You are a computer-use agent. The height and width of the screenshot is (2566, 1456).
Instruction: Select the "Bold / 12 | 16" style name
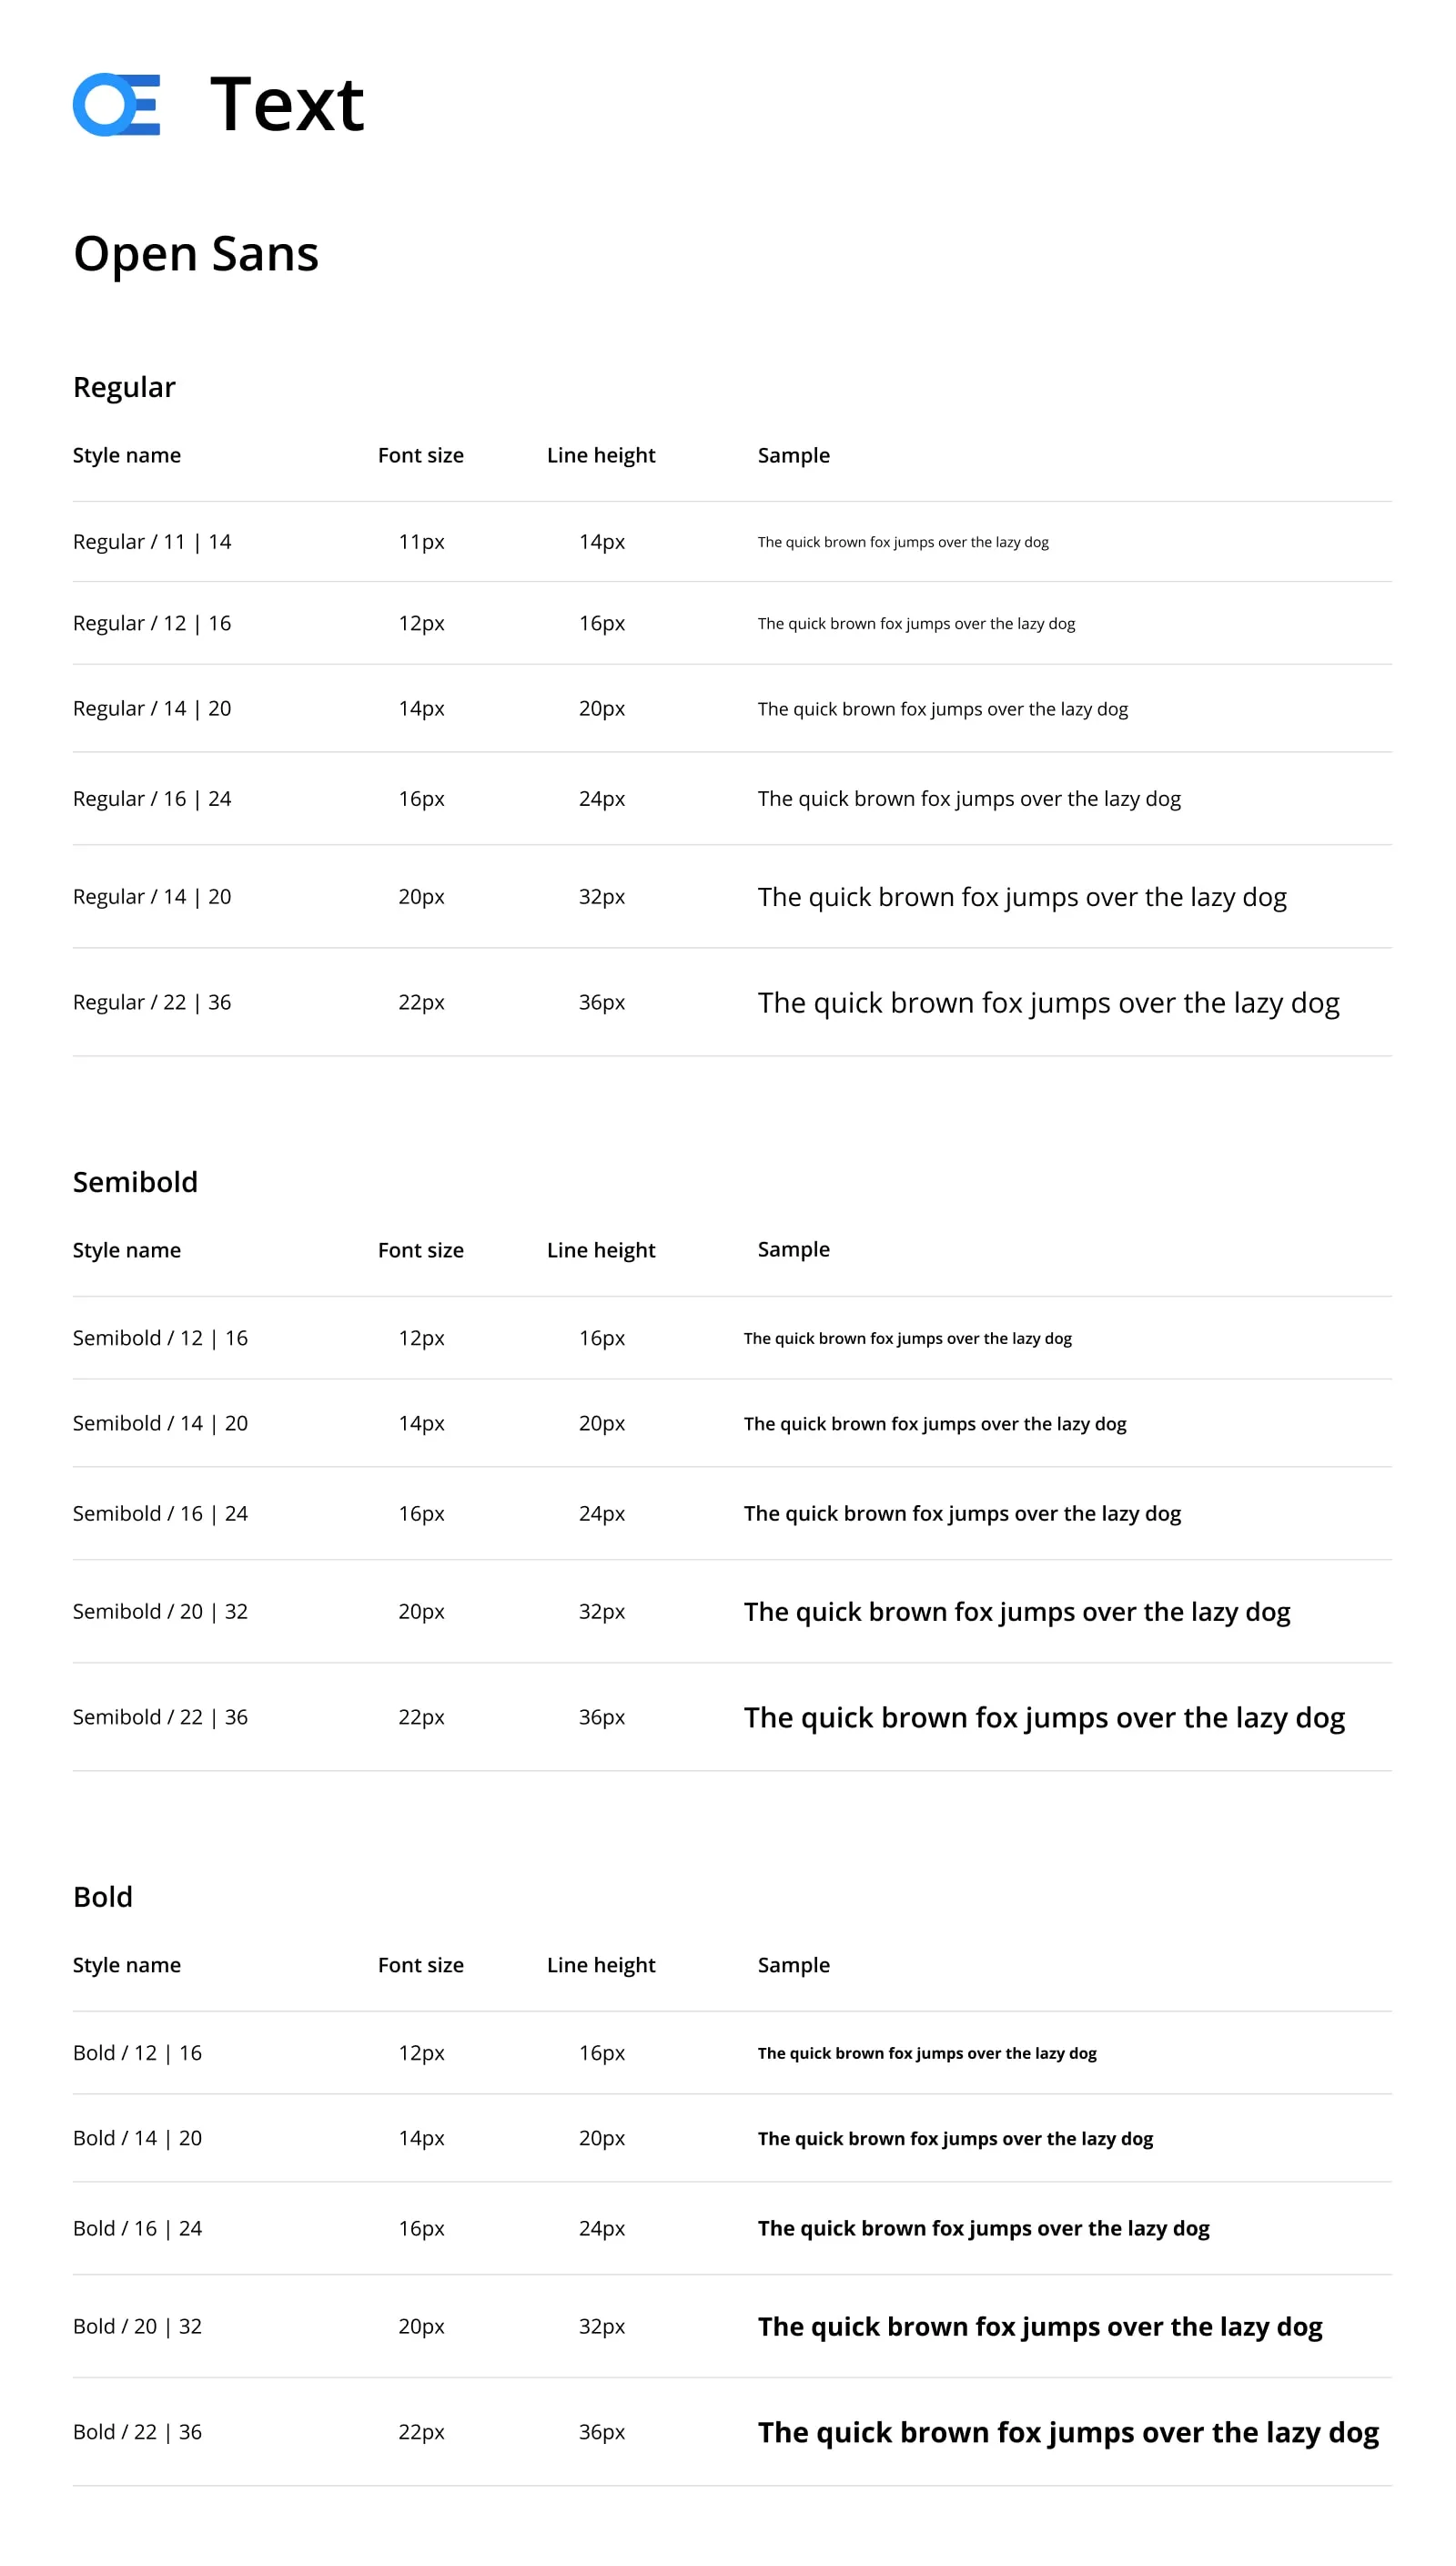[x=137, y=2052]
